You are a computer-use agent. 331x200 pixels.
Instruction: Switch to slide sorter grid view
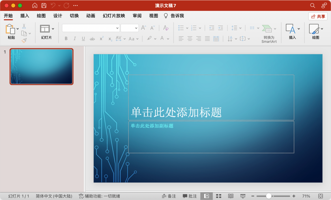(218, 196)
